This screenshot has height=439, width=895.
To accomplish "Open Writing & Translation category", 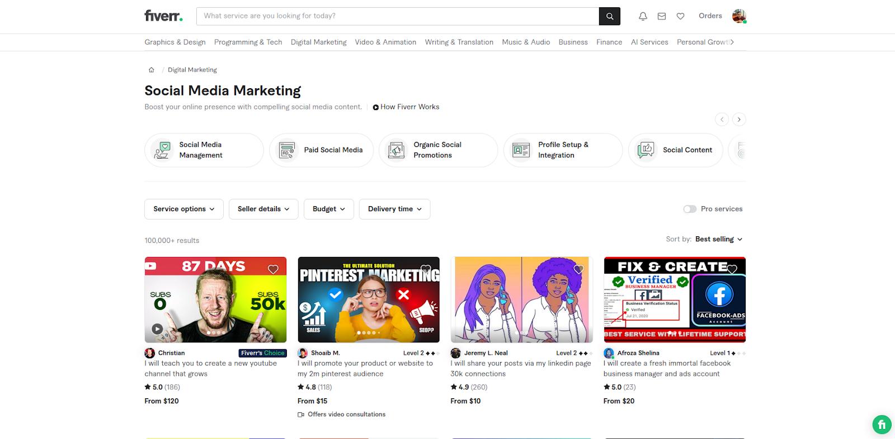I will (459, 42).
